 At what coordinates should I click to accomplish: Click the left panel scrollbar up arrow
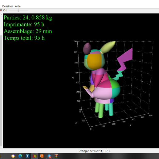point(1,15)
